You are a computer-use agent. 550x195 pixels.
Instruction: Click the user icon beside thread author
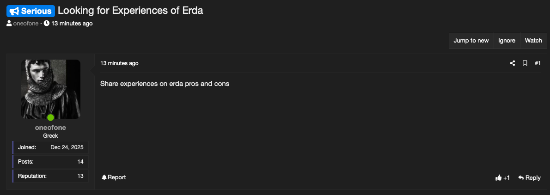[x=9, y=24]
